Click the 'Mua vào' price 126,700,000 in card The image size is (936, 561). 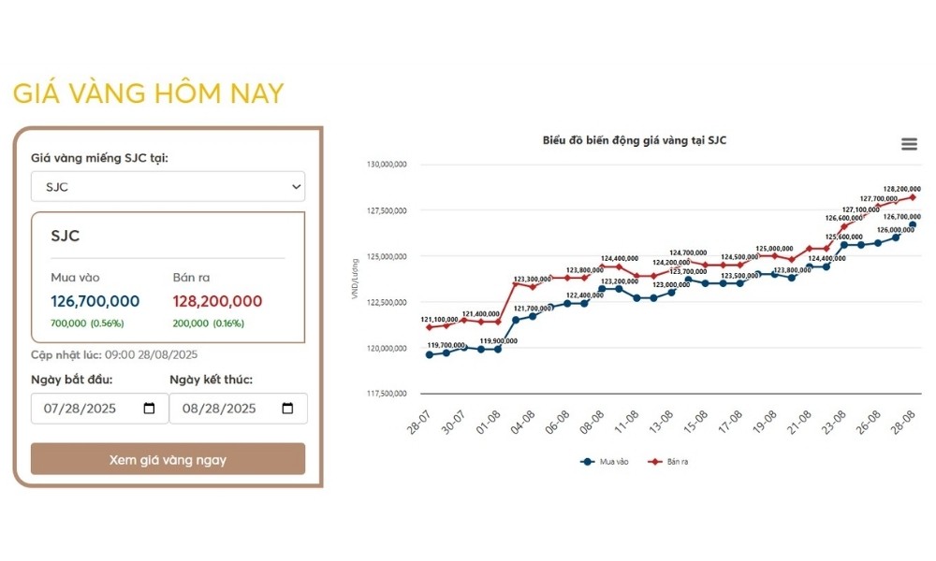pyautogui.click(x=95, y=301)
